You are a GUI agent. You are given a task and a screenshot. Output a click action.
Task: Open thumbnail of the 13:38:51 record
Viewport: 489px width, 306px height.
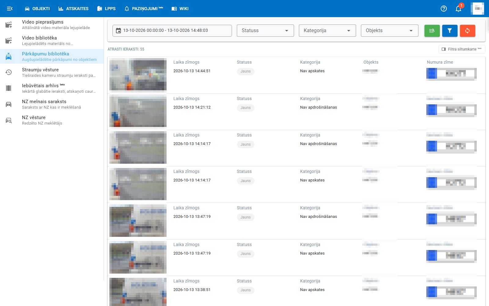click(138, 292)
